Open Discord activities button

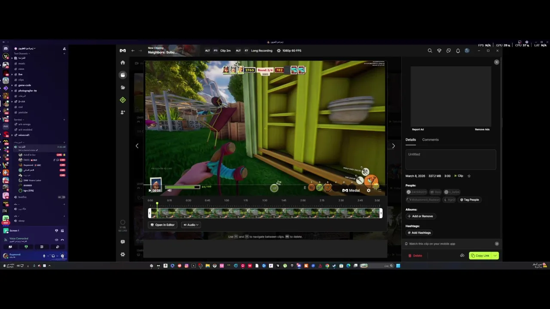(42, 247)
